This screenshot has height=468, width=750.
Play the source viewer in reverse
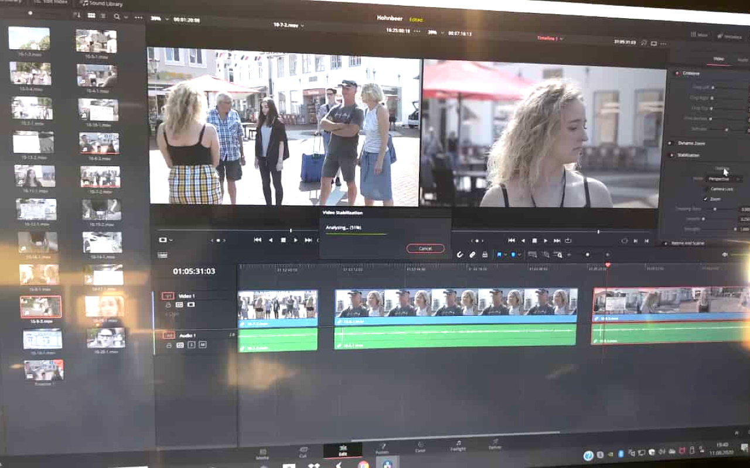[270, 240]
